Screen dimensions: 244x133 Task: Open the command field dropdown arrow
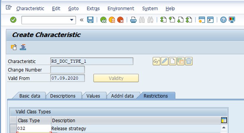coord(72,20)
